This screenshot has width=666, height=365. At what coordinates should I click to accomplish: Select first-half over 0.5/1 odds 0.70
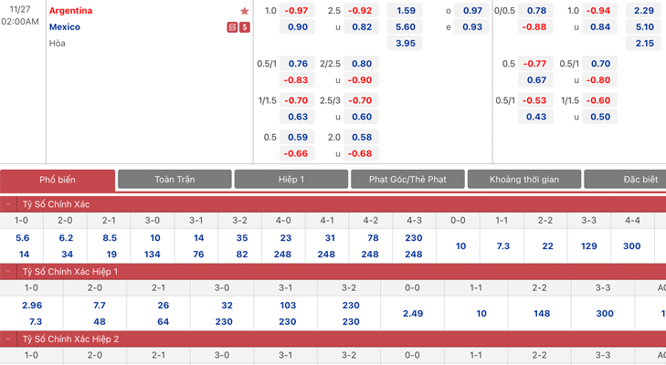[x=599, y=64]
